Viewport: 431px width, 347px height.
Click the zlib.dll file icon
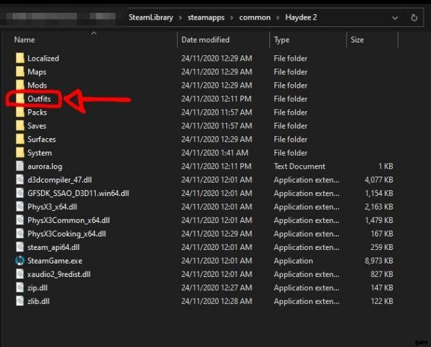[20, 301]
